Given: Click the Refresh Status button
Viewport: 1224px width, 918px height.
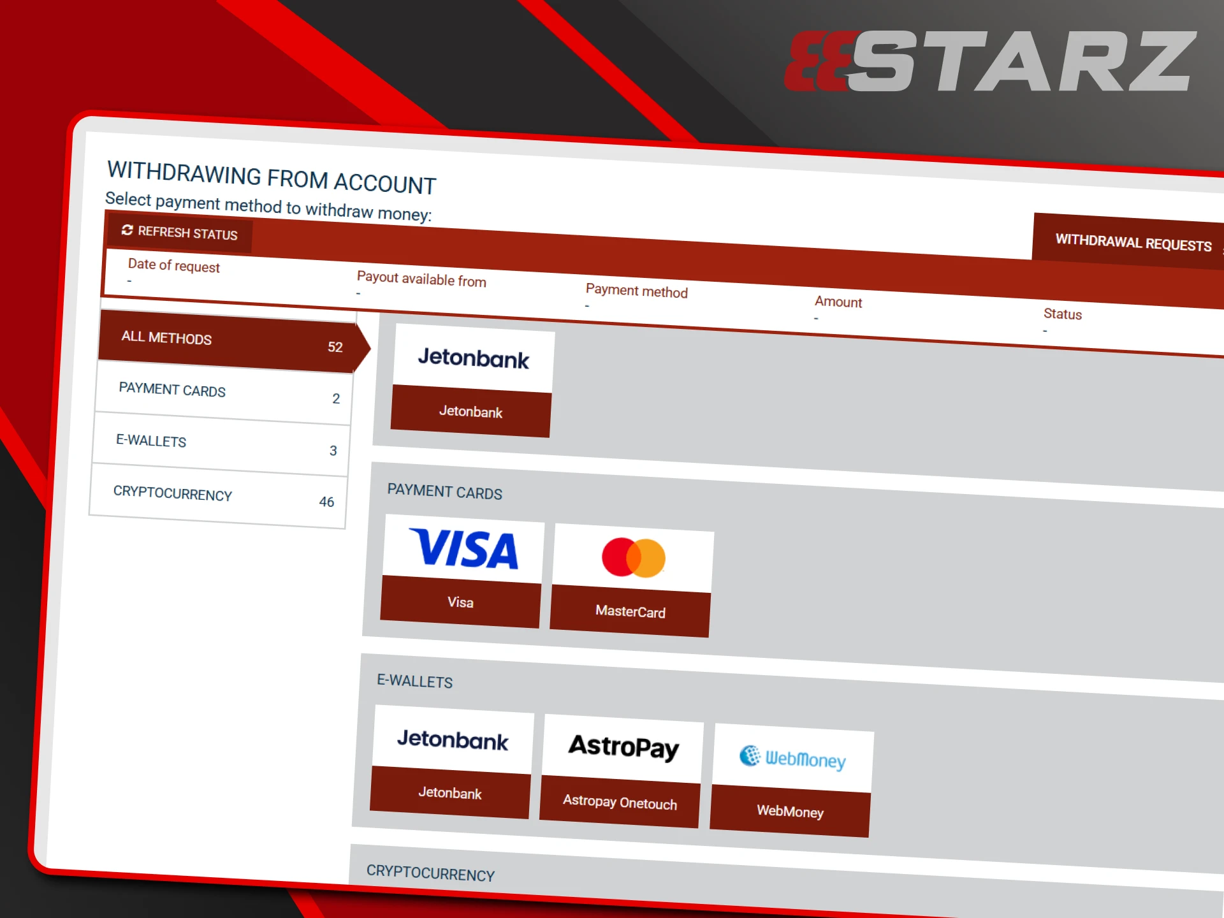Looking at the screenshot, I should [179, 232].
